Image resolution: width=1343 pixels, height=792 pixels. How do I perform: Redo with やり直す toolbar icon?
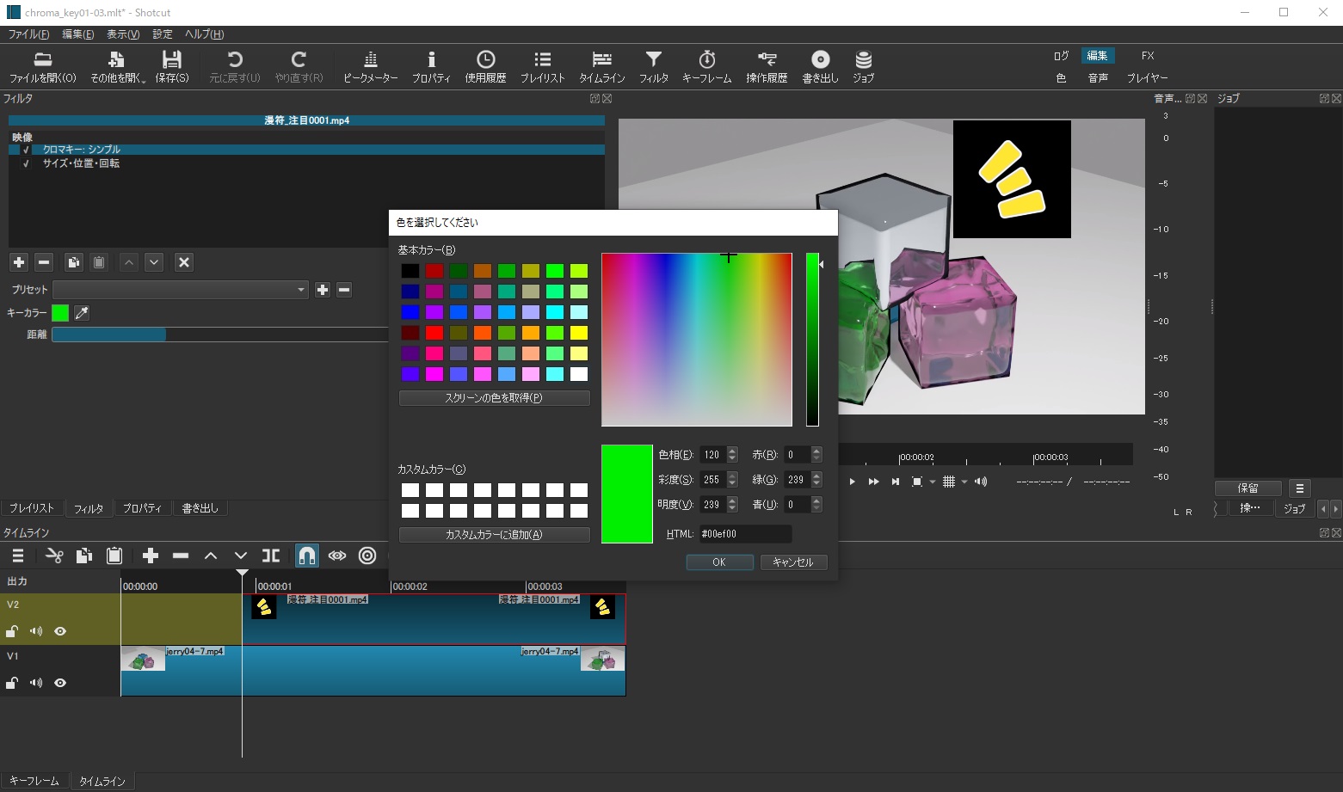point(299,66)
